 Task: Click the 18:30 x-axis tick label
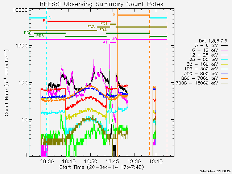(x=91, y=161)
